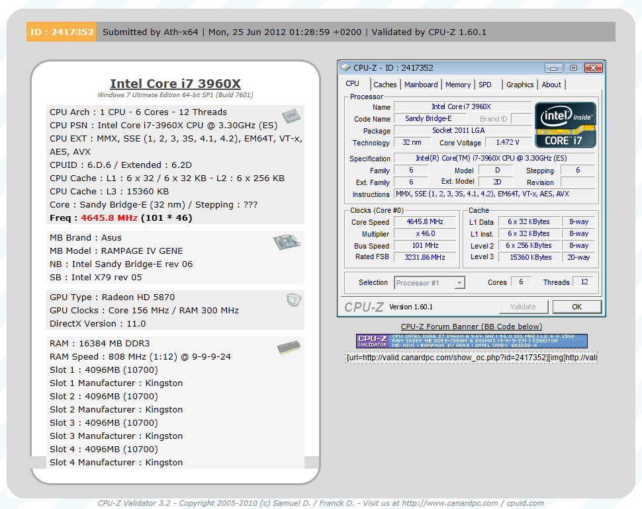
Task: Click the 'GPU Type : Radeon HD 5870' line
Action: pyautogui.click(x=113, y=297)
